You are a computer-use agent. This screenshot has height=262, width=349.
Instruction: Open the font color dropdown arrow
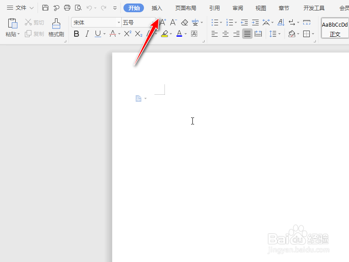click(x=186, y=34)
